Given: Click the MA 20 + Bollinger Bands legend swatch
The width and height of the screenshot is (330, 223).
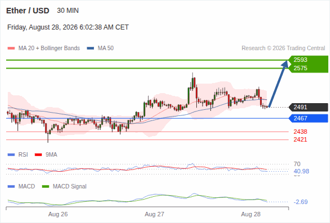Looking at the screenshot, I should point(11,49).
